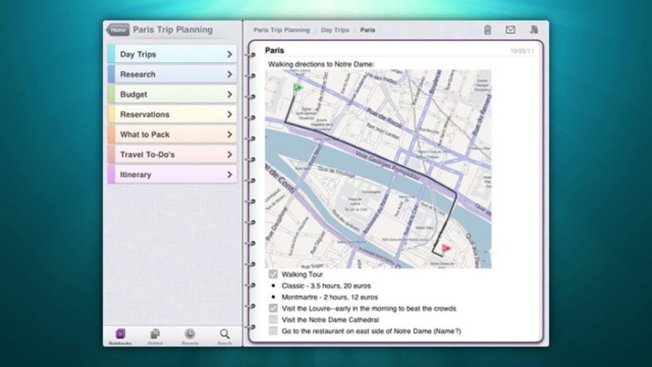The image size is (652, 367).
Task: Select 'Montmartre - 2 hours, 12 euros' line
Action: [x=330, y=297]
